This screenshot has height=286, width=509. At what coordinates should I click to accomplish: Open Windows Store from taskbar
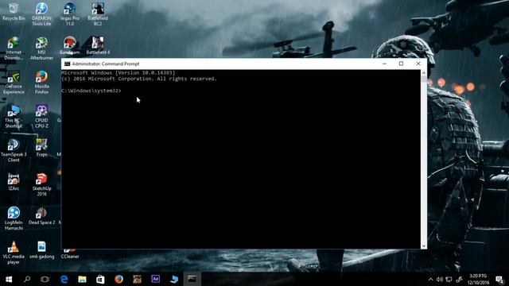(x=100, y=279)
